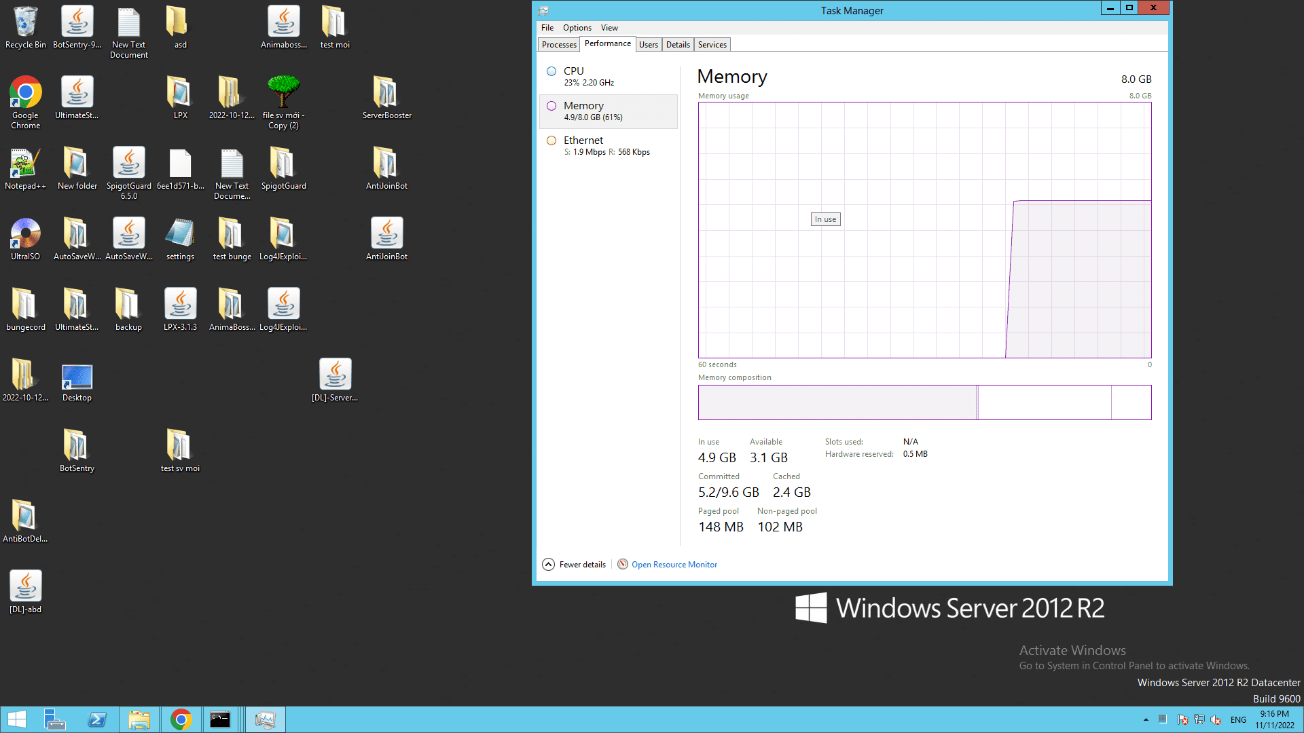The image size is (1304, 733).
Task: Click the Open Resource Monitor link
Action: [x=674, y=565]
